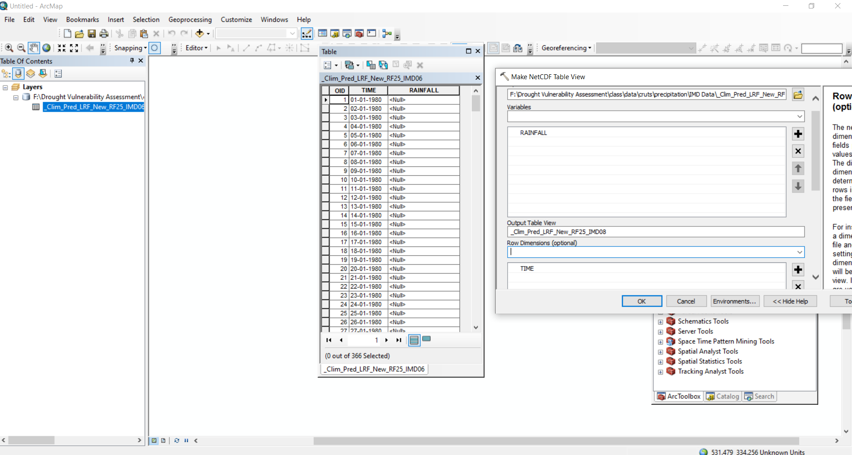Click the Add Data yellow plus icon
The width and height of the screenshot is (852, 455).
[199, 33]
